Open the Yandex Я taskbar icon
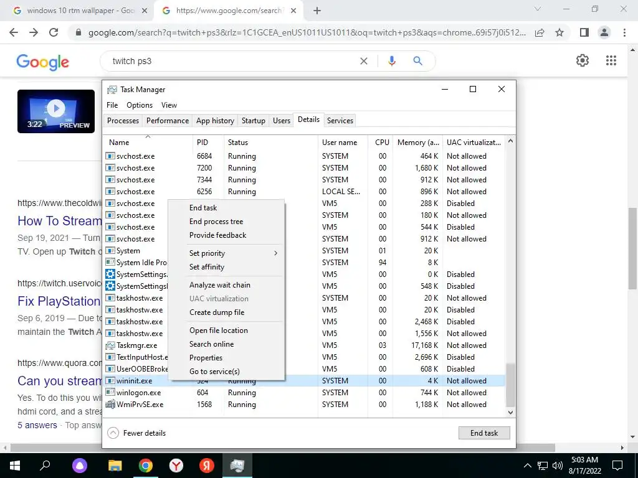This screenshot has height=478, width=638. [x=207, y=466]
